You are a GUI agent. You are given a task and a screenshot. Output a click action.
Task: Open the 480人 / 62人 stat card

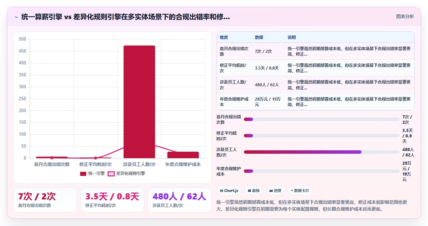pos(179,200)
